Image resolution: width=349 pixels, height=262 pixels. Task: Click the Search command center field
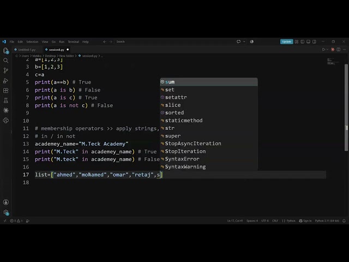174,41
